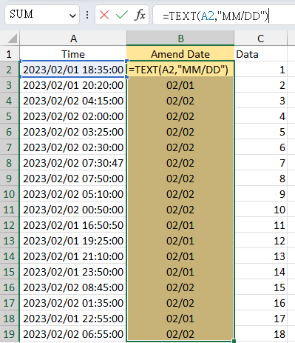This screenshot has height=343, width=295.
Task: Click Amend Date 02/01 in row 3
Action: pyautogui.click(x=180, y=85)
